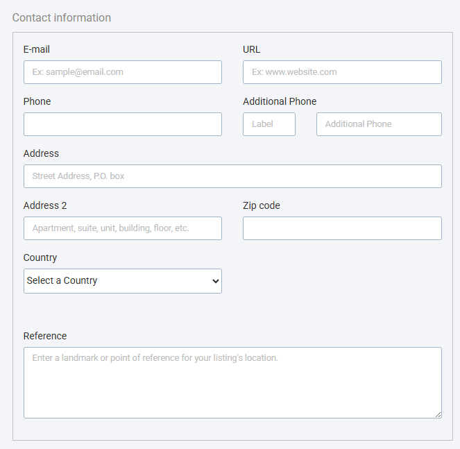Click the URL field label
The image size is (460, 449).
251,49
